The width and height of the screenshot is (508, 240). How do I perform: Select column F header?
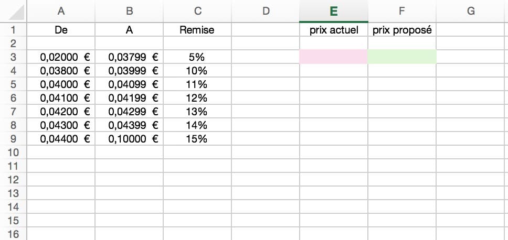pyautogui.click(x=402, y=11)
